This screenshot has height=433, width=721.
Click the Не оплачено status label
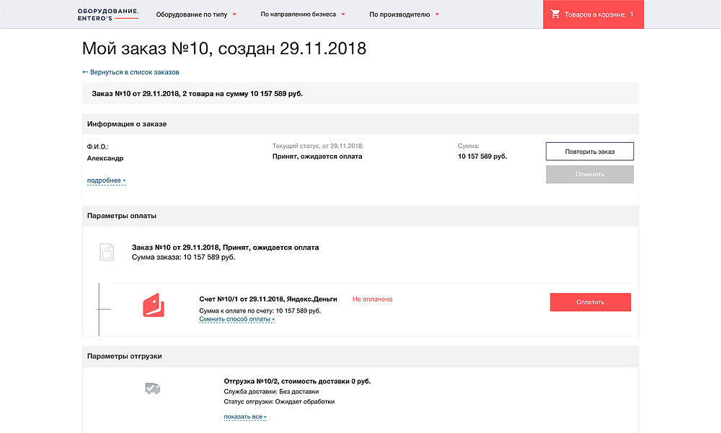point(372,299)
